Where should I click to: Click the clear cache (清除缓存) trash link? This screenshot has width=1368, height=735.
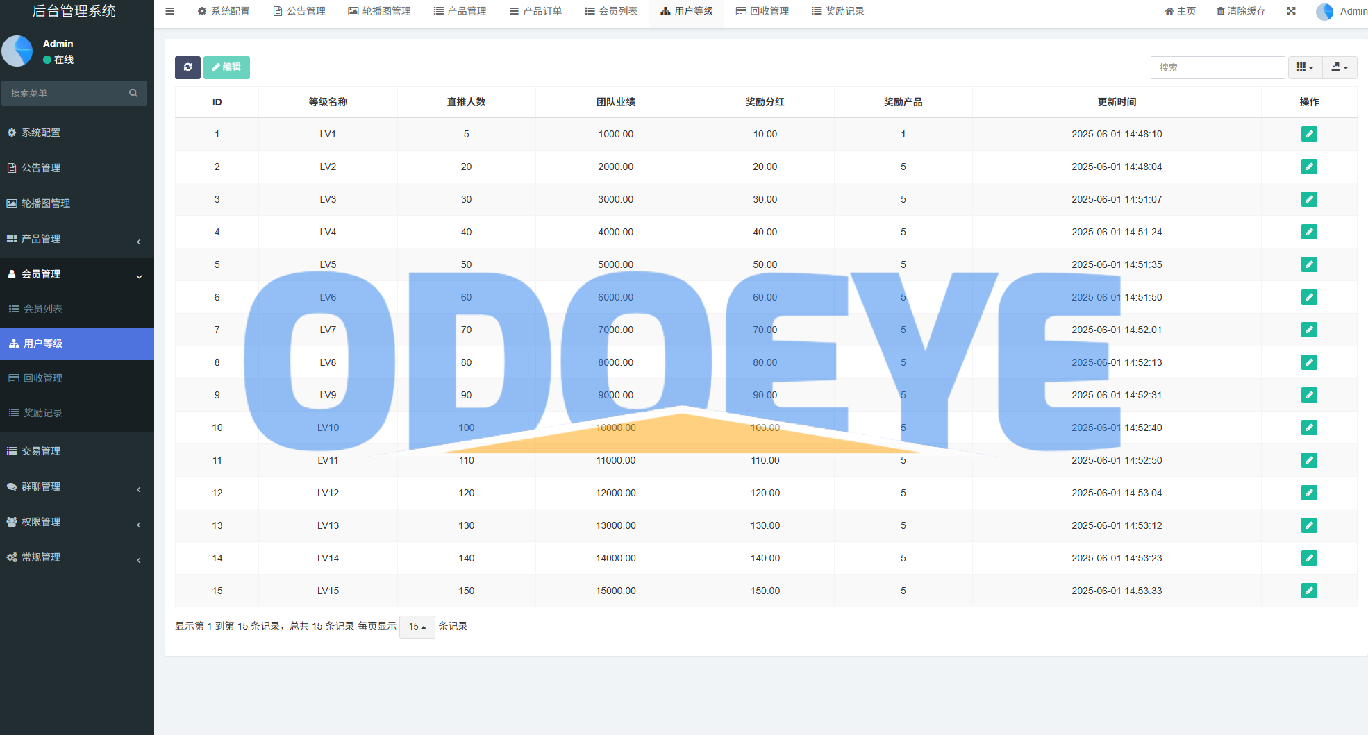(1241, 11)
